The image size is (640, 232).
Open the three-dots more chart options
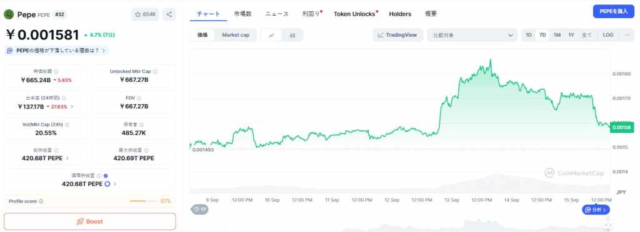pos(627,35)
